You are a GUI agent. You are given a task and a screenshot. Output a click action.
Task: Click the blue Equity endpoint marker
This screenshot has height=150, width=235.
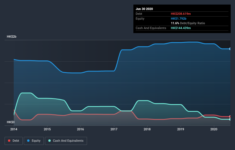tap(230, 49)
